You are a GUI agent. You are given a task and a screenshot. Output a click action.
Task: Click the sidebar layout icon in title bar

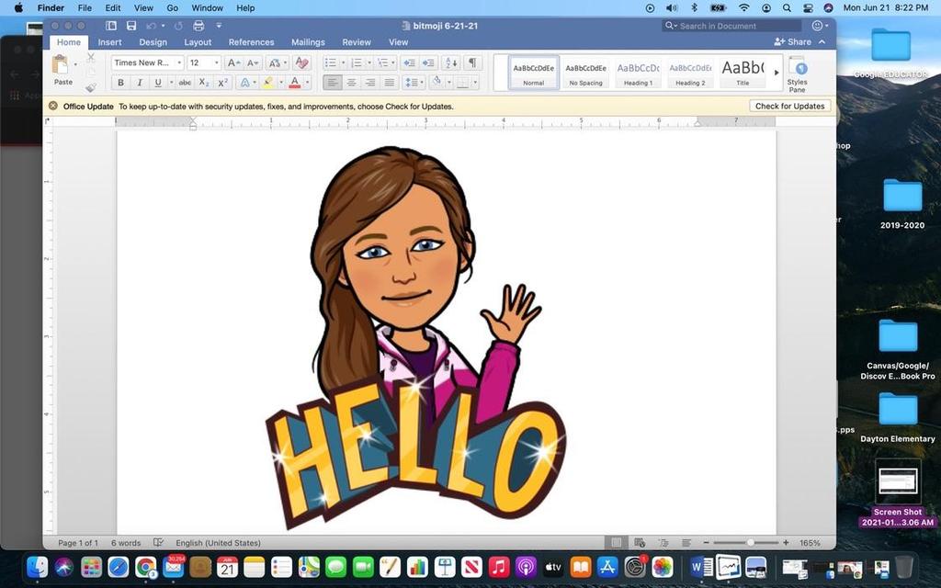tap(111, 26)
